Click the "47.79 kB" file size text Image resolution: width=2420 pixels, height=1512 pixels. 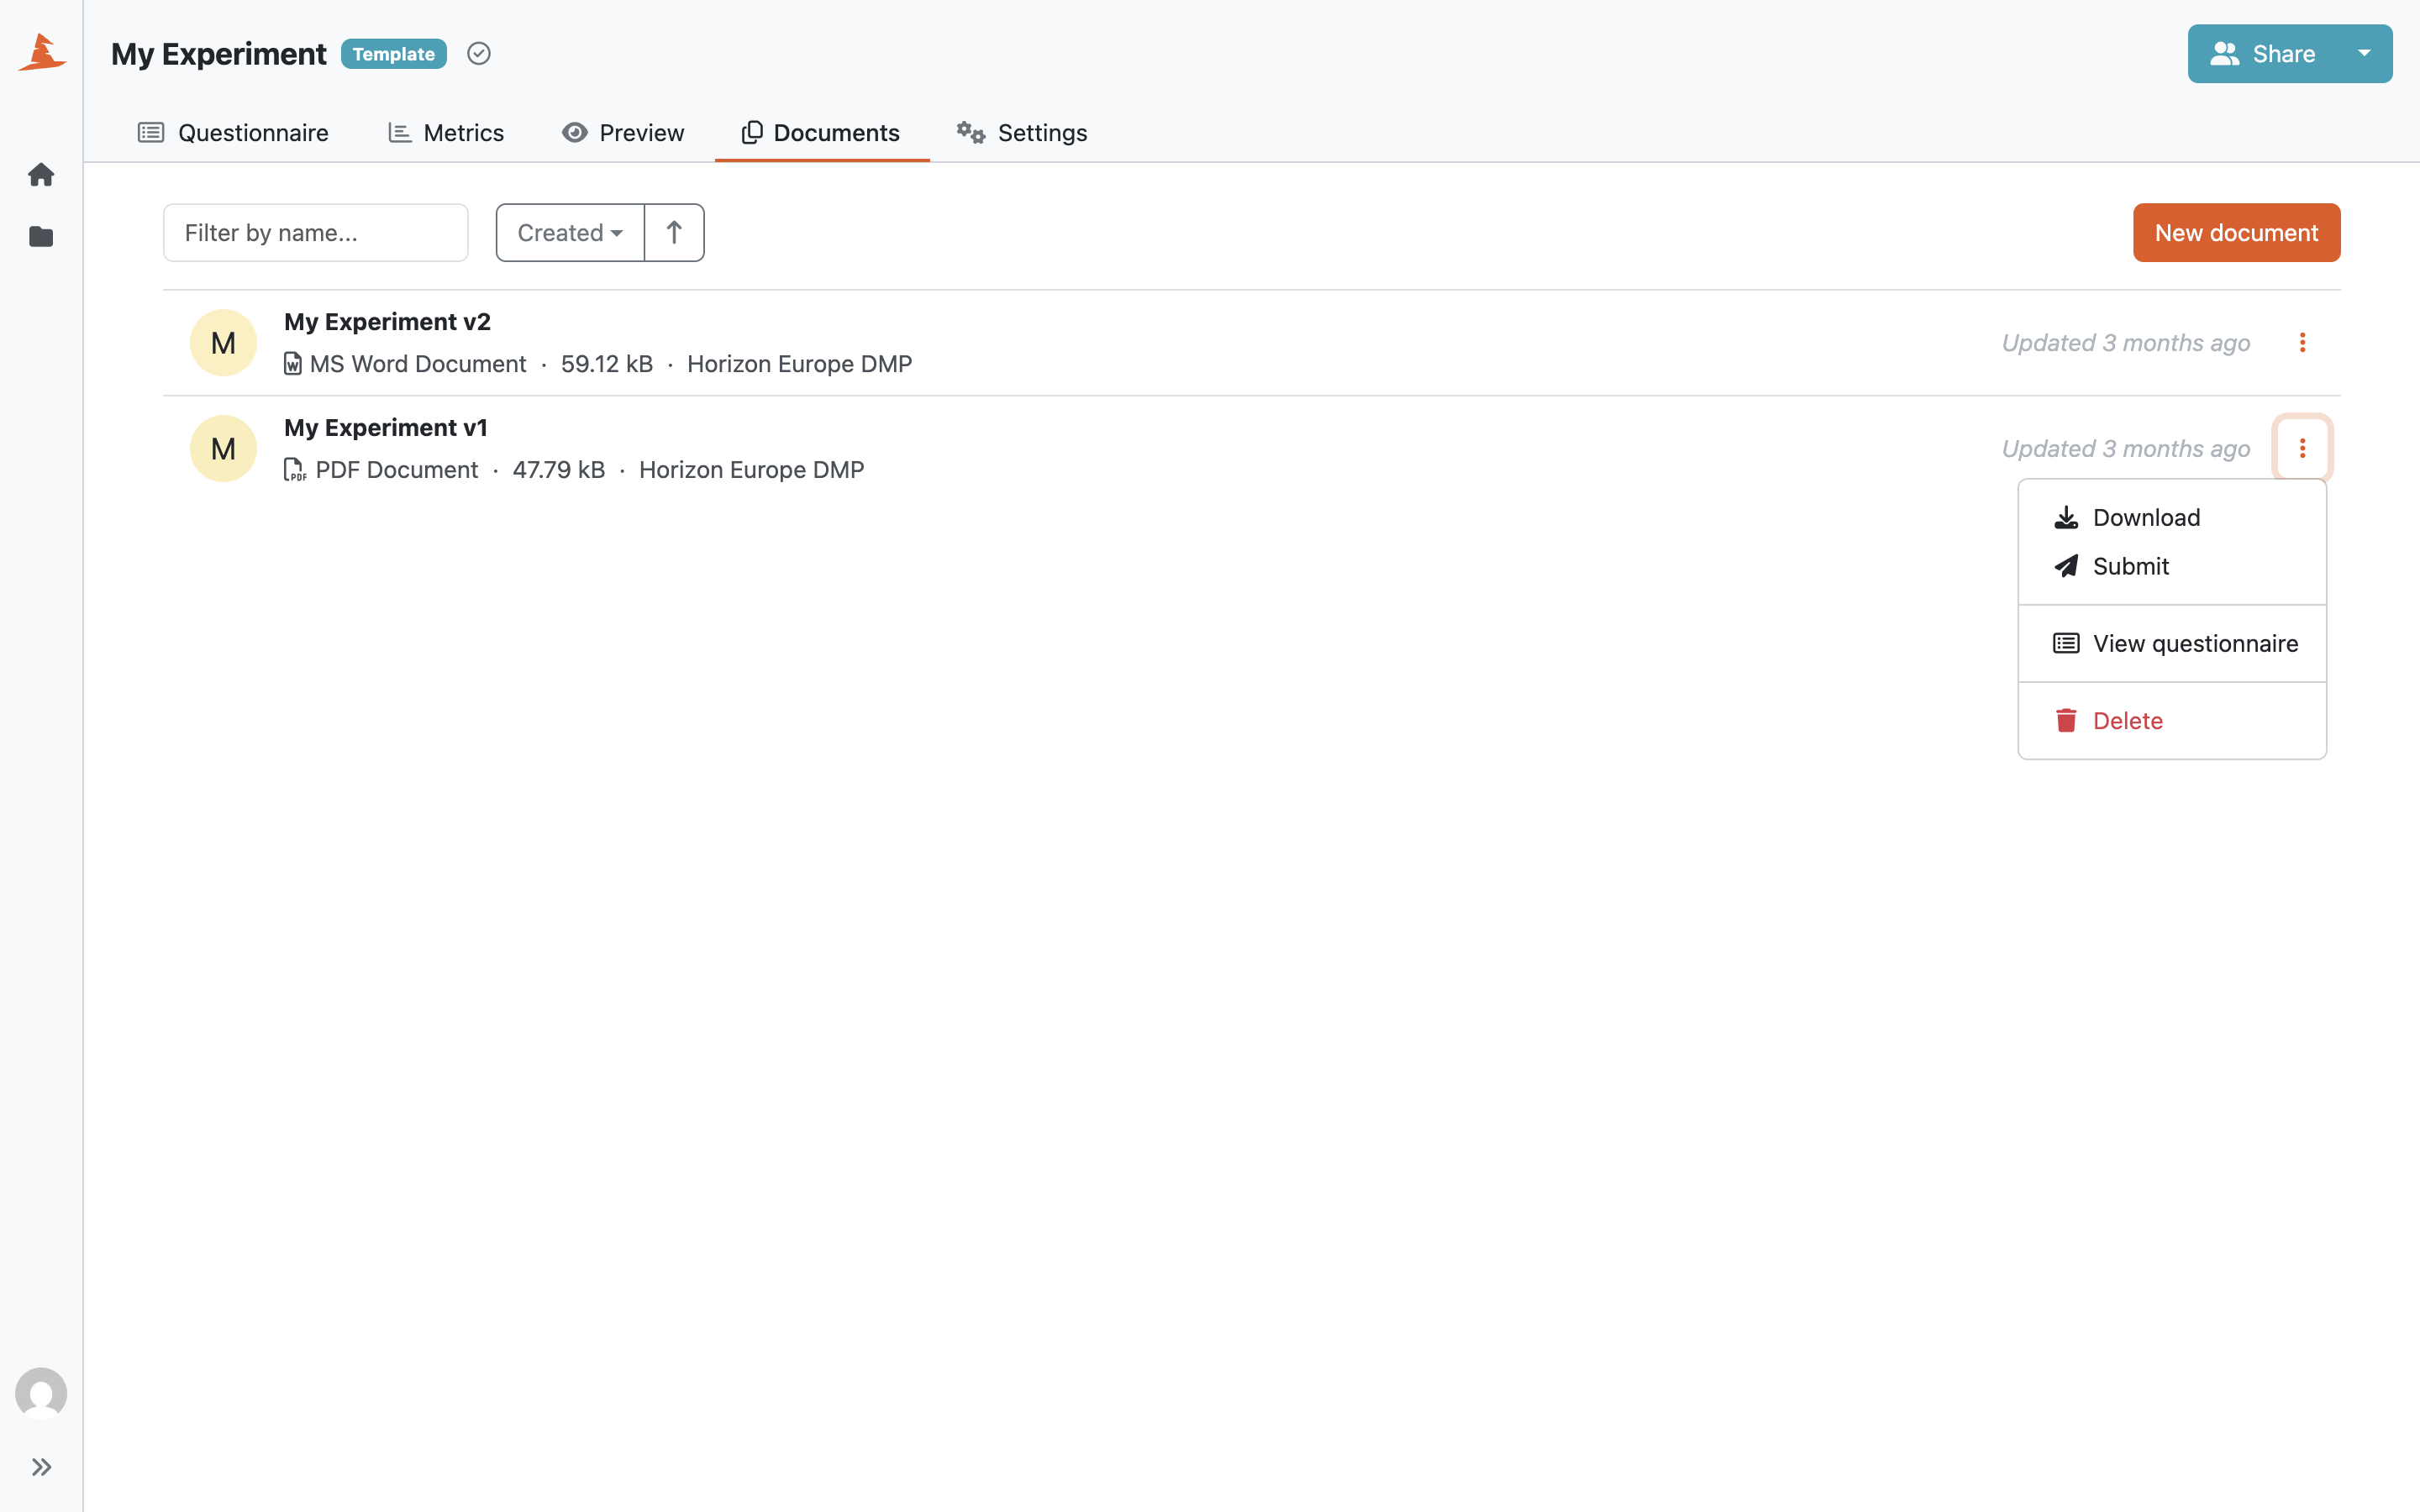point(559,470)
